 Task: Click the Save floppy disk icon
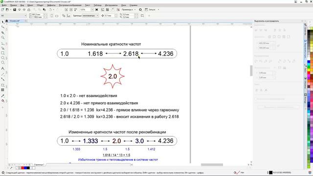point(15,10)
